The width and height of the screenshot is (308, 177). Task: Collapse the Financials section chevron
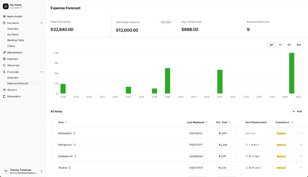tap(42, 72)
